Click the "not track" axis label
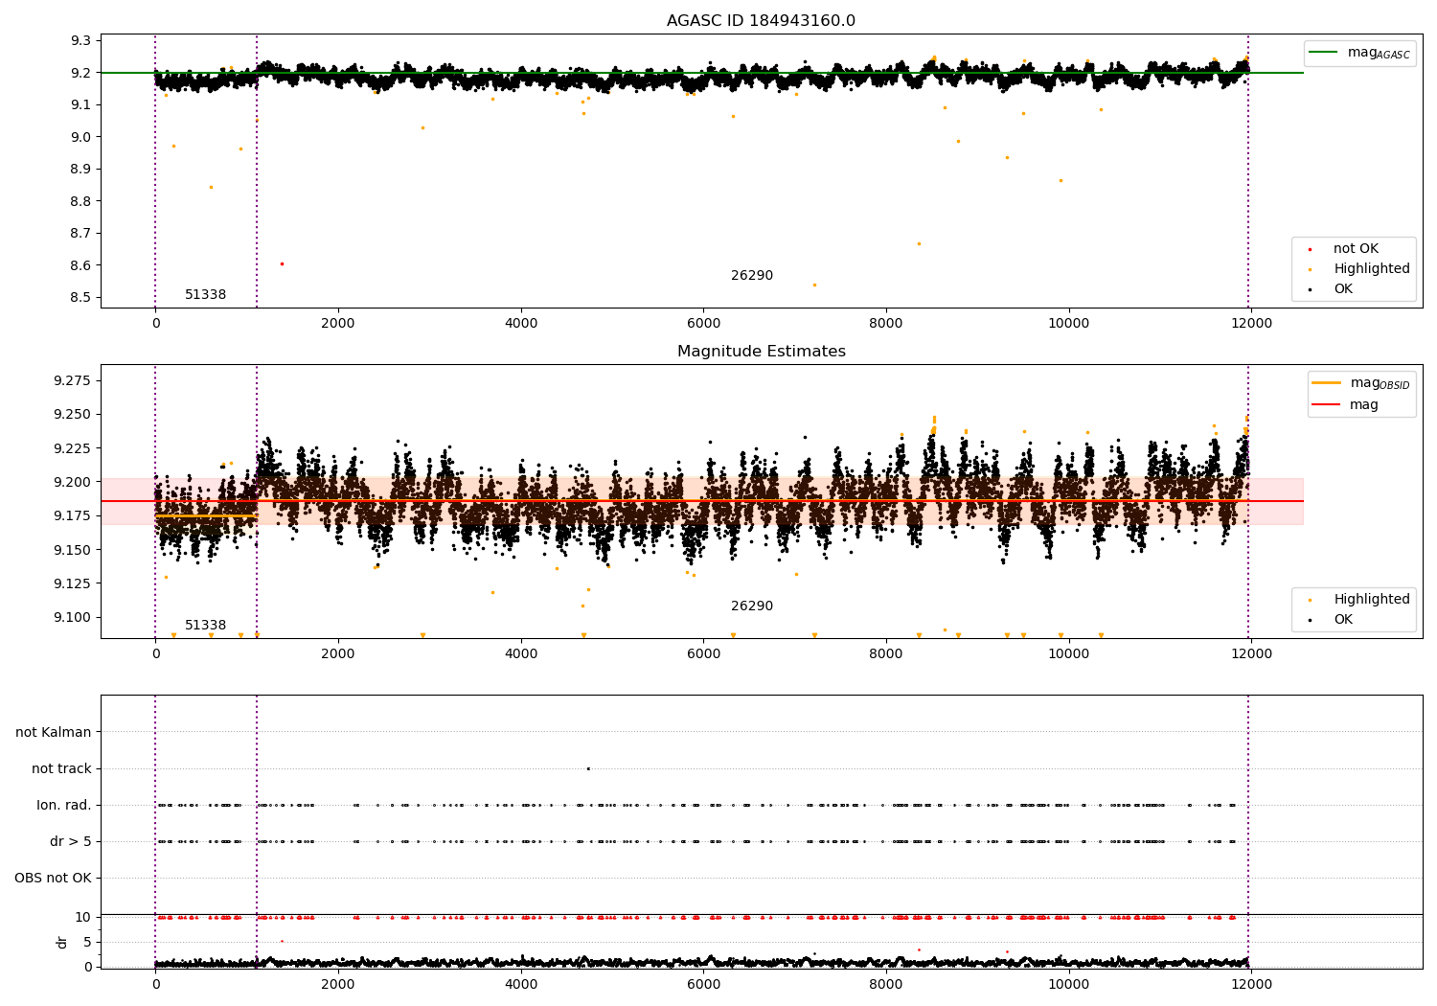This screenshot has width=1437, height=1006. click(x=61, y=768)
